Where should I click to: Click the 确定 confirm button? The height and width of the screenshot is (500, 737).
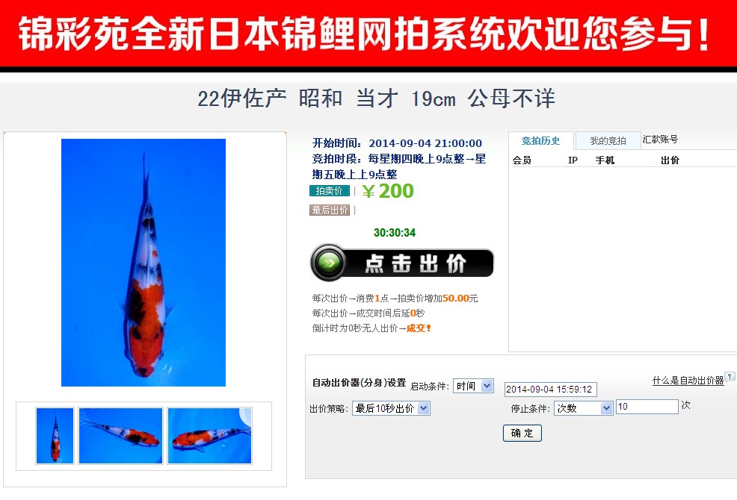point(522,433)
